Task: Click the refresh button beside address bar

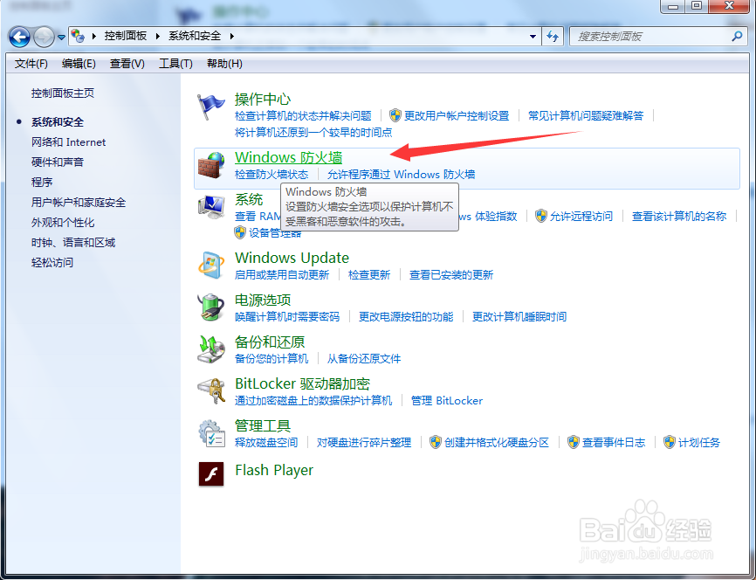Action: pos(553,36)
